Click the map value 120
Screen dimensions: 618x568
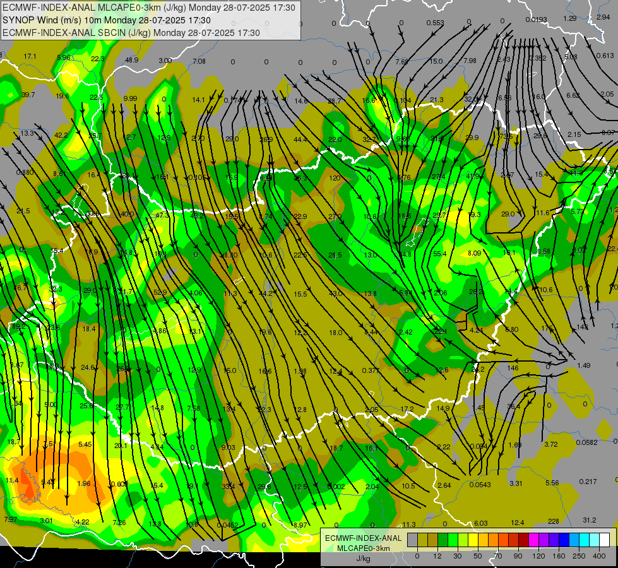335,178
